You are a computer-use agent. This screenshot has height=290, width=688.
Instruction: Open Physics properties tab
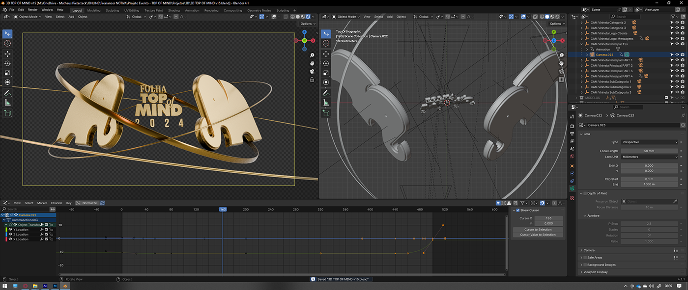pyautogui.click(x=572, y=173)
